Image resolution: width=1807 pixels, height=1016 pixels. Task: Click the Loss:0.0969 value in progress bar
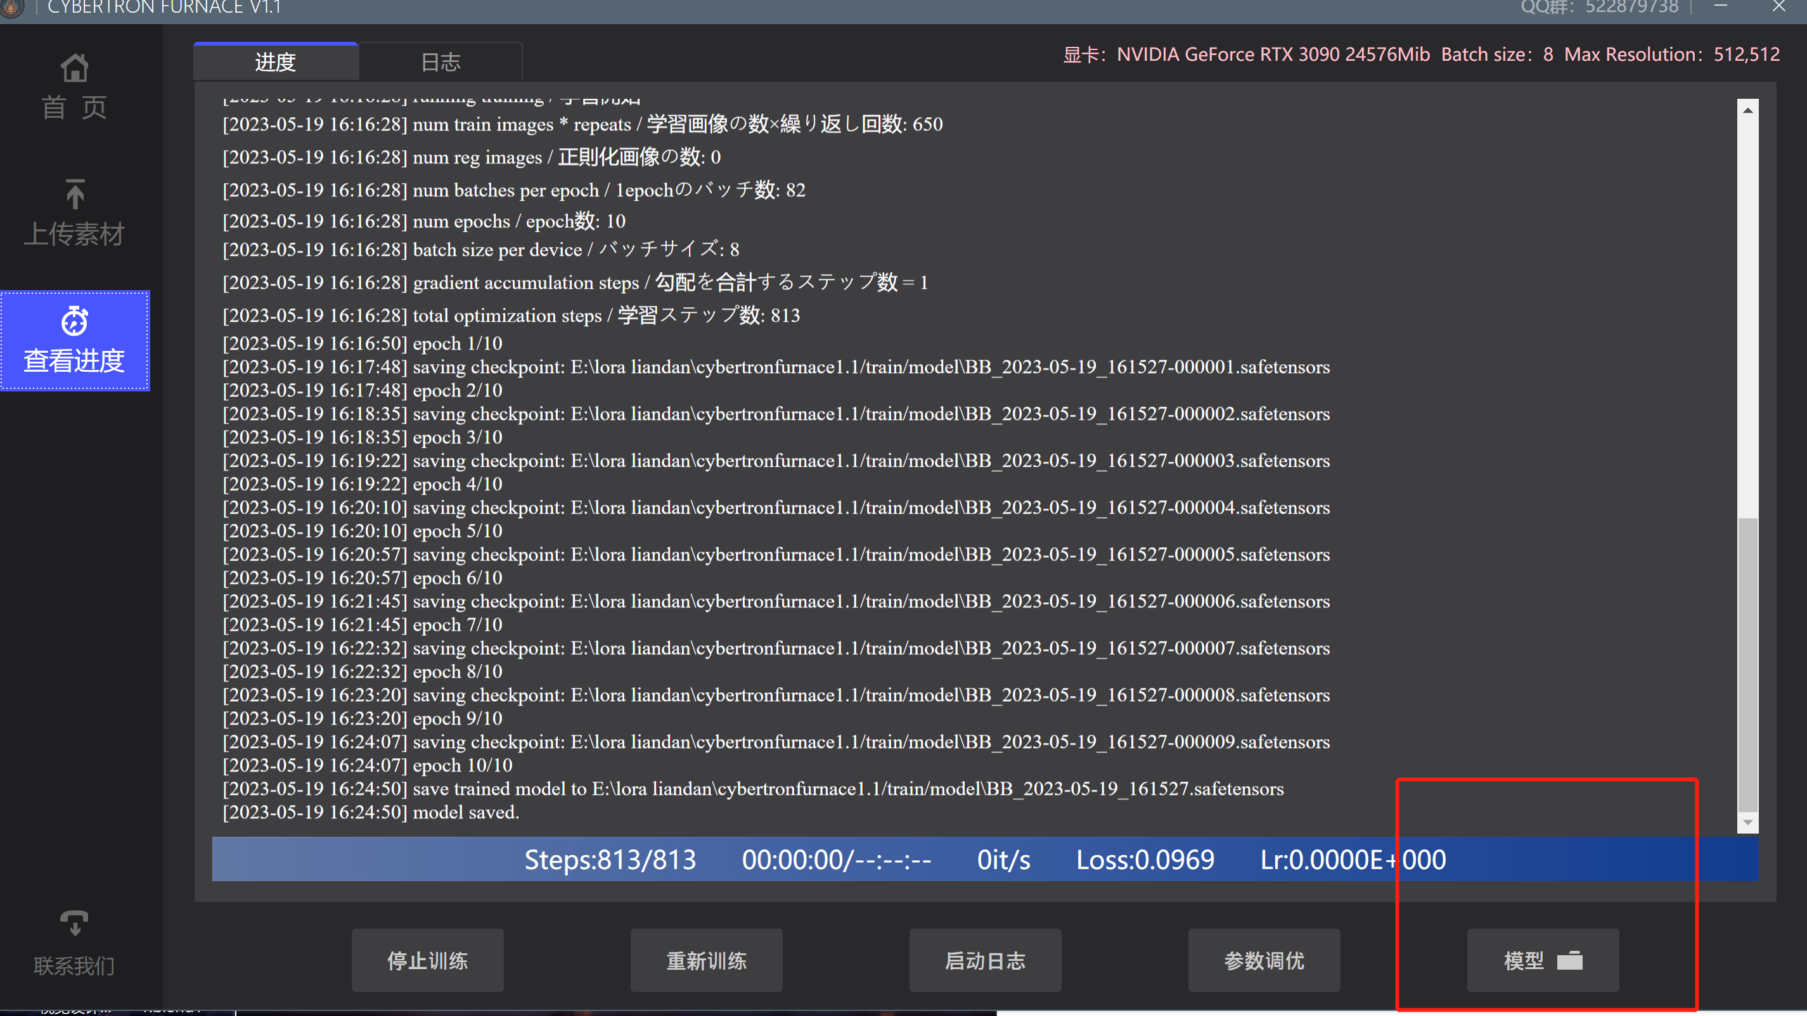coord(1145,860)
